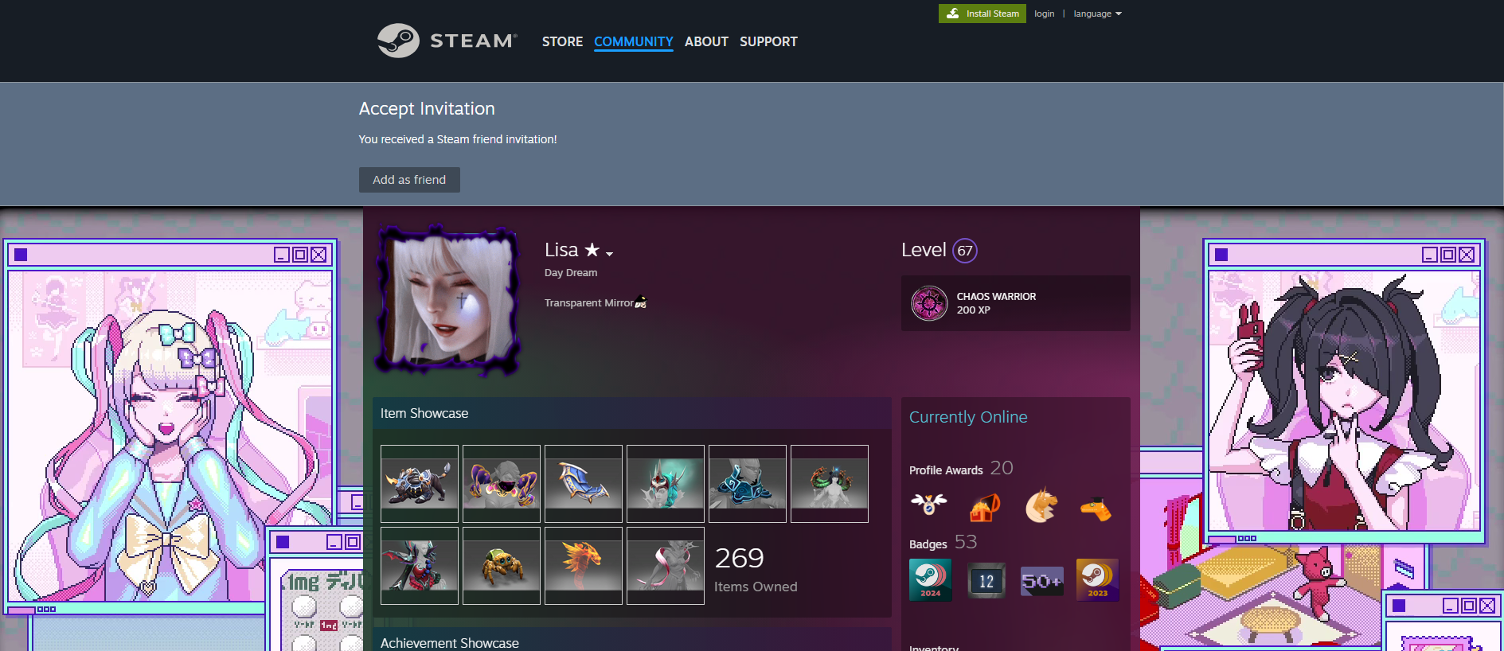The width and height of the screenshot is (1504, 651).
Task: Open the language dropdown
Action: point(1097,14)
